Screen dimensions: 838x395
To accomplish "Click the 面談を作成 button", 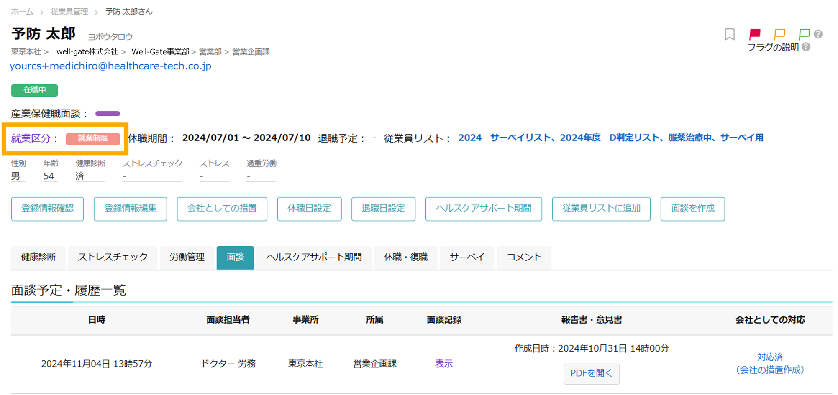I will click(x=693, y=209).
